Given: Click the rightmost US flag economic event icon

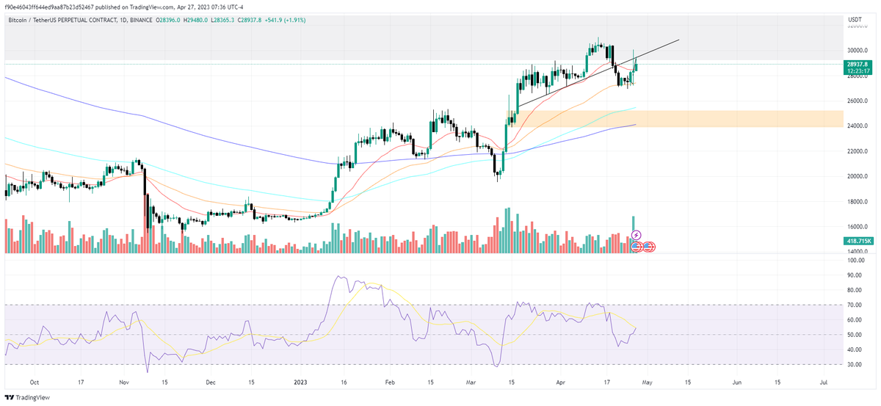Looking at the screenshot, I should pyautogui.click(x=649, y=246).
